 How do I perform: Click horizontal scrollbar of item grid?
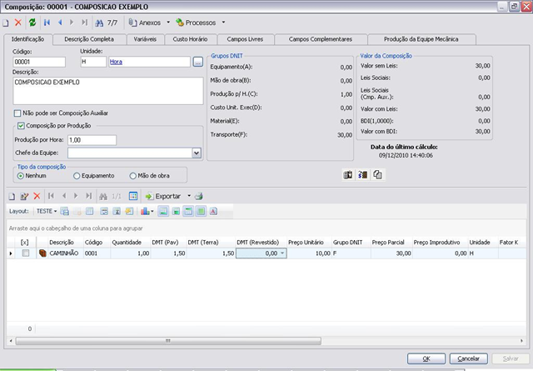(x=168, y=341)
